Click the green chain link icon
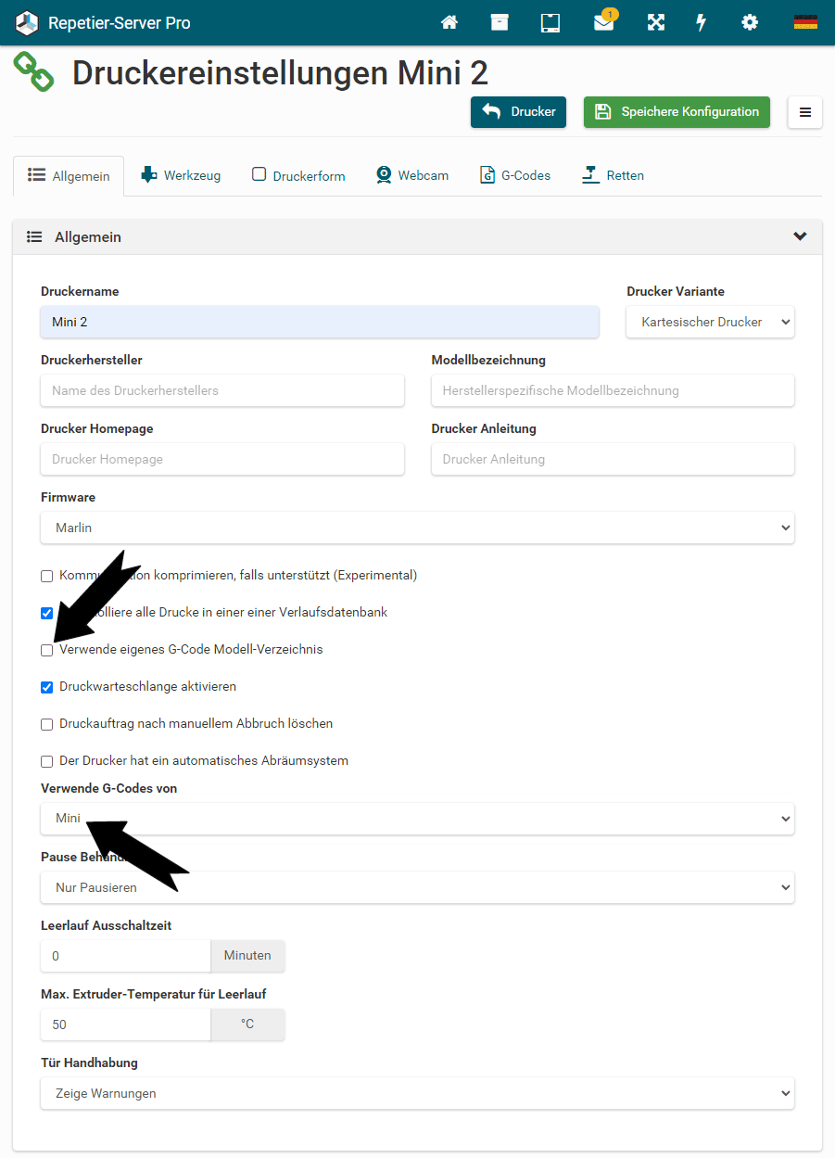Viewport: 835px width, 1158px height. pos(33,71)
